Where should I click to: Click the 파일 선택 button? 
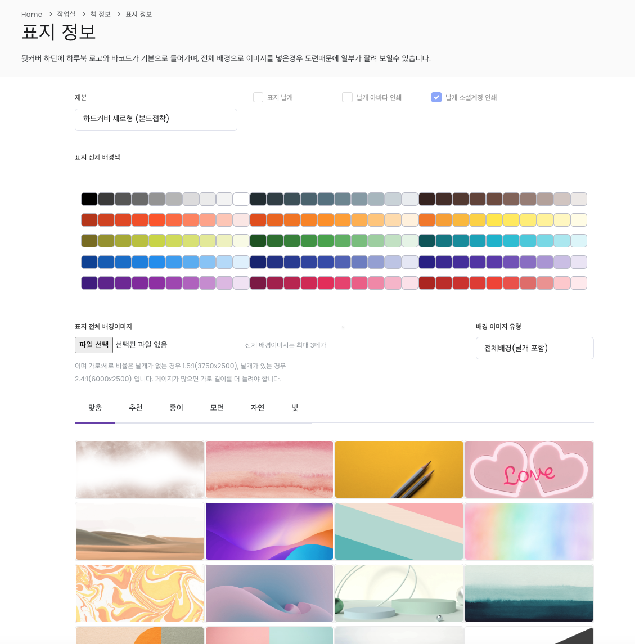[x=94, y=345]
